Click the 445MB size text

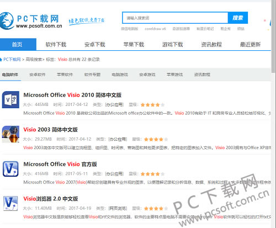click(x=41, y=105)
